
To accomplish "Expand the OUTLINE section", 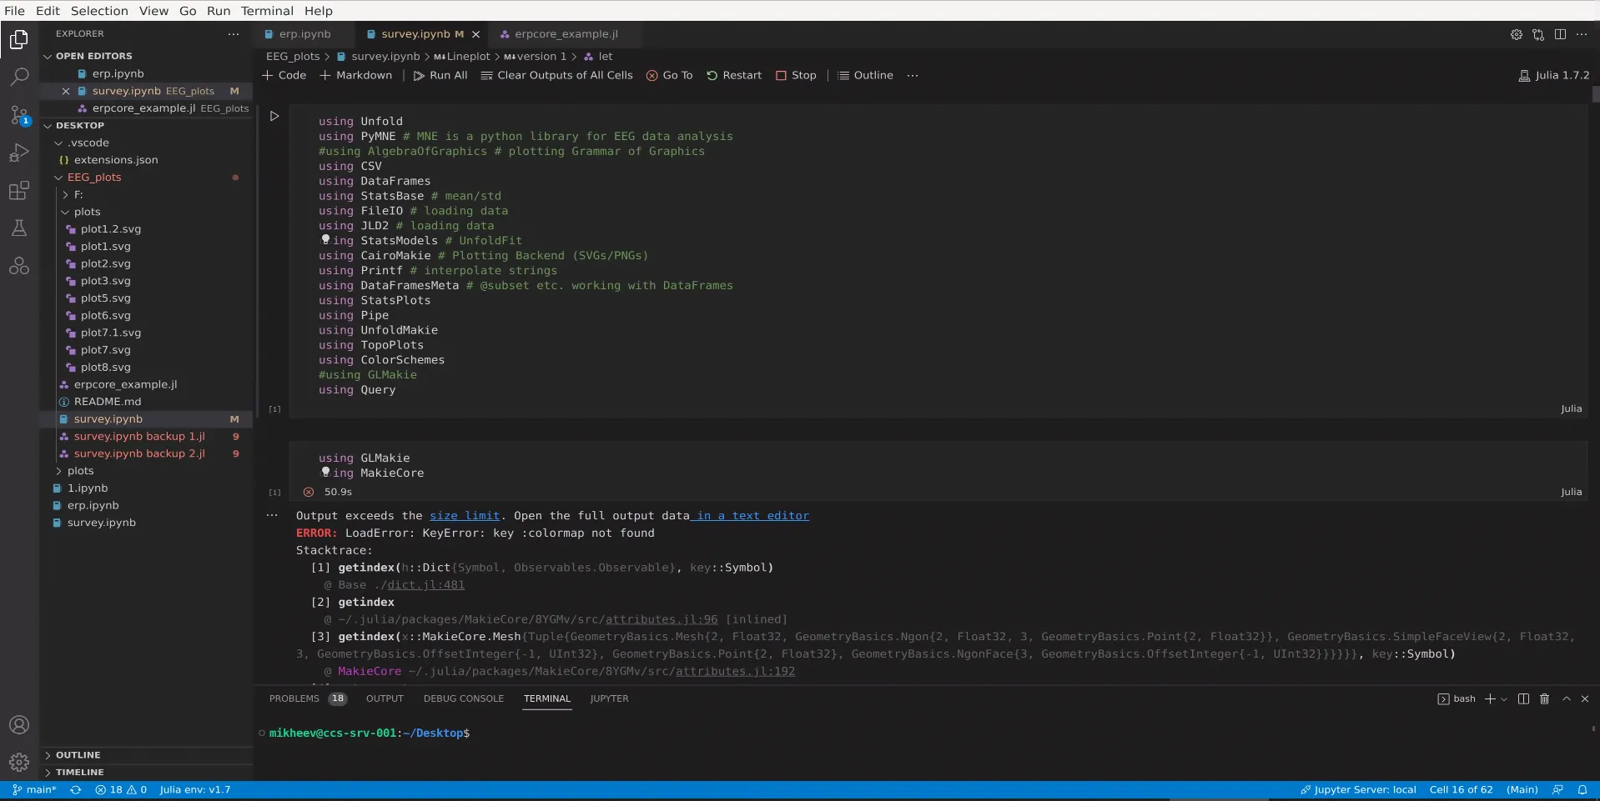I will 78,755.
